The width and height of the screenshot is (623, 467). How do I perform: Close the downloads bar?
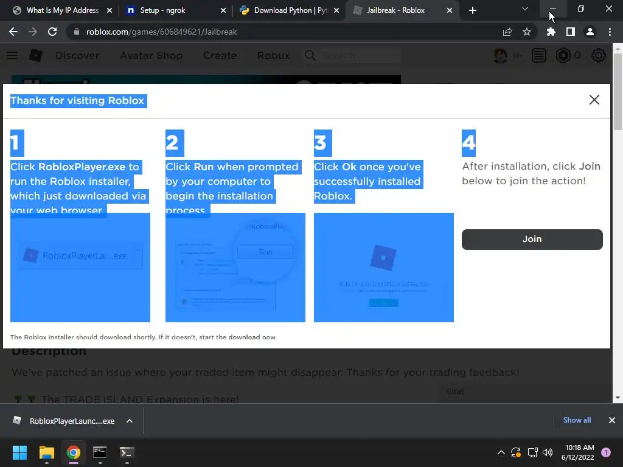pyautogui.click(x=612, y=420)
